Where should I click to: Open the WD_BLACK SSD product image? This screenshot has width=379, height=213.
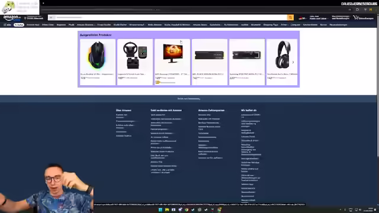210,56
